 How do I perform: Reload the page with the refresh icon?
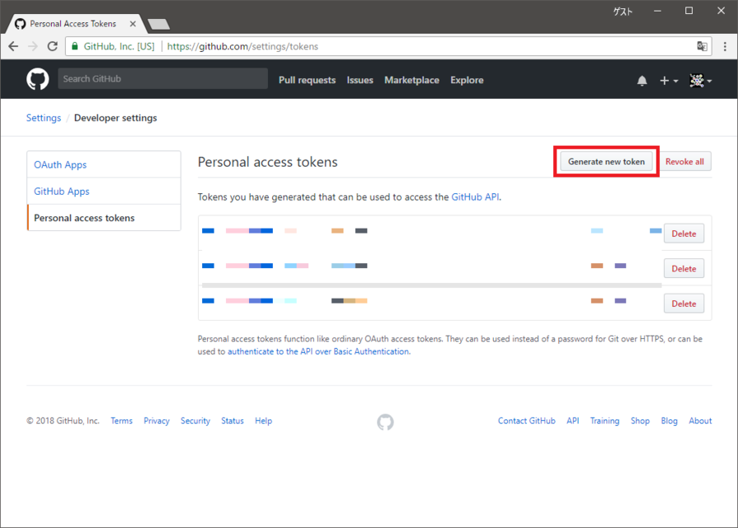click(52, 46)
